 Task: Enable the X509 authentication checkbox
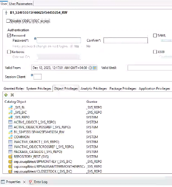point(155,52)
